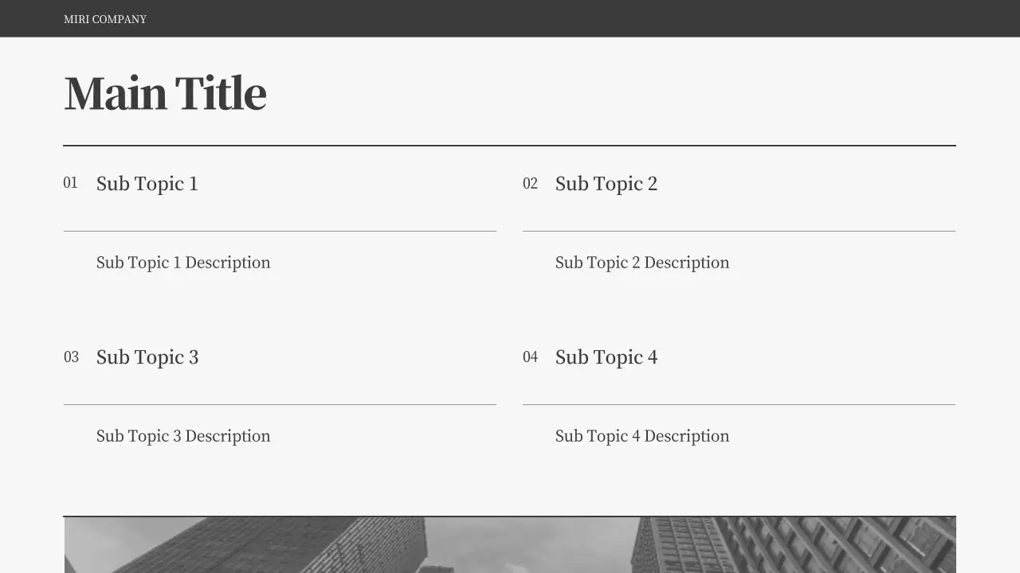This screenshot has height=573, width=1020.
Task: Click the Sub Topic 2 Description text
Action: point(642,263)
